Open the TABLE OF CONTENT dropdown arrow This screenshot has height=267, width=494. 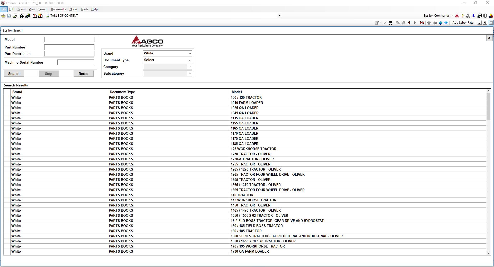pos(279,16)
